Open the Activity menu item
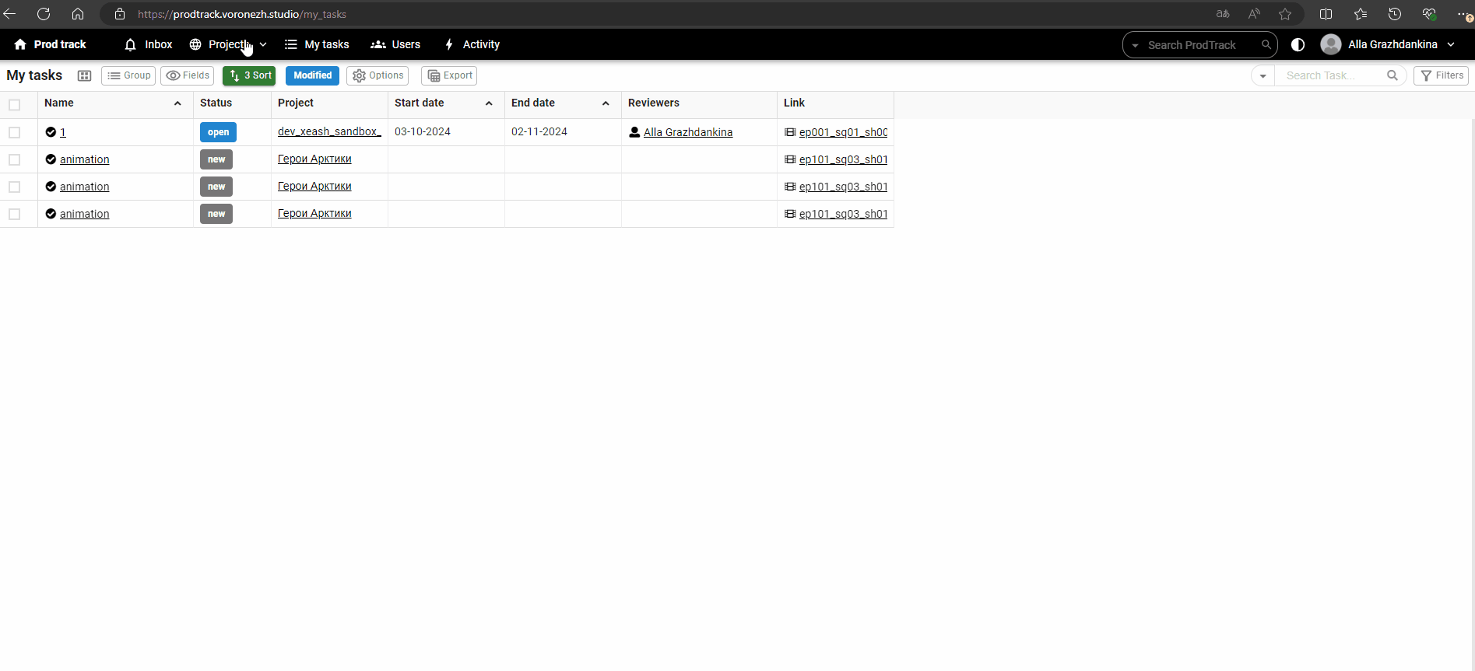Viewport: 1475px width, 671px height. tap(472, 44)
